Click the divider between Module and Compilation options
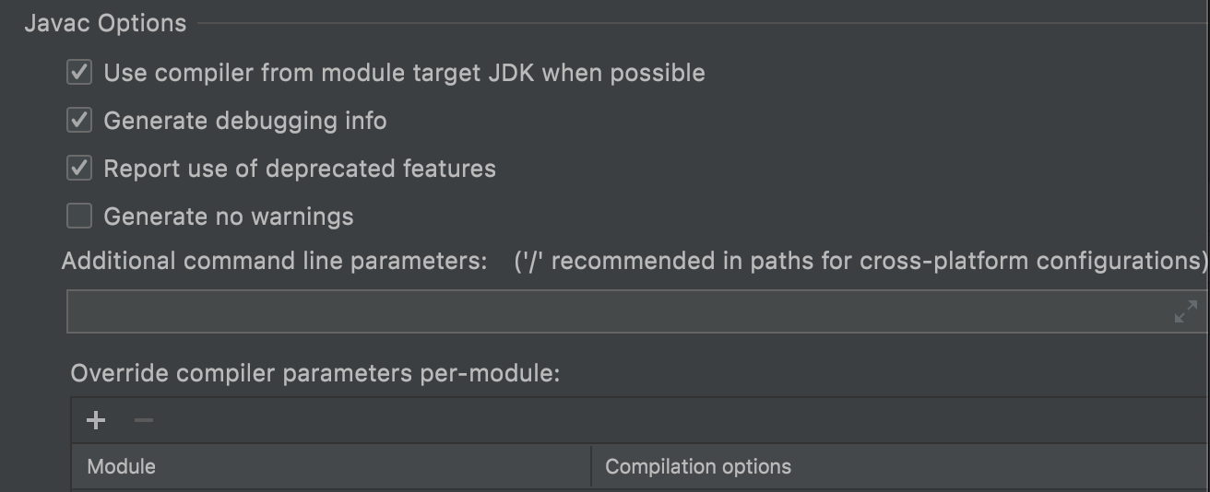 click(591, 466)
